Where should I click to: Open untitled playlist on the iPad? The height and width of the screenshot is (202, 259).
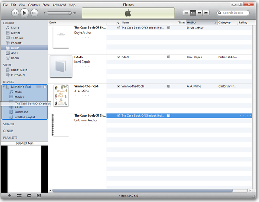click(25, 117)
